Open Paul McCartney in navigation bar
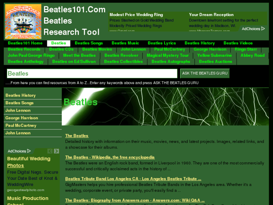Viewport: 273px width, 205px height. (x=170, y=49)
